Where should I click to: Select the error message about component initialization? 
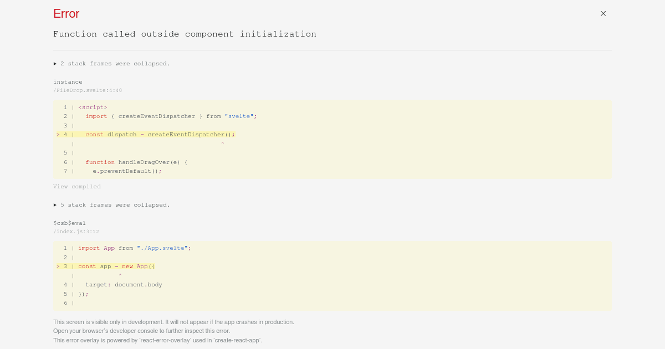pos(185,34)
